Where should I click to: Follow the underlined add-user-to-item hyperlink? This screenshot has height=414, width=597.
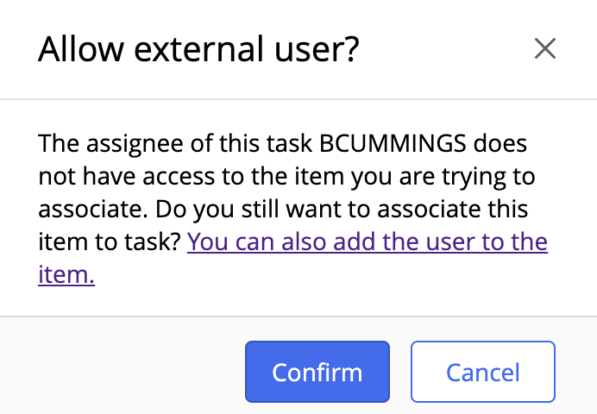[367, 242]
